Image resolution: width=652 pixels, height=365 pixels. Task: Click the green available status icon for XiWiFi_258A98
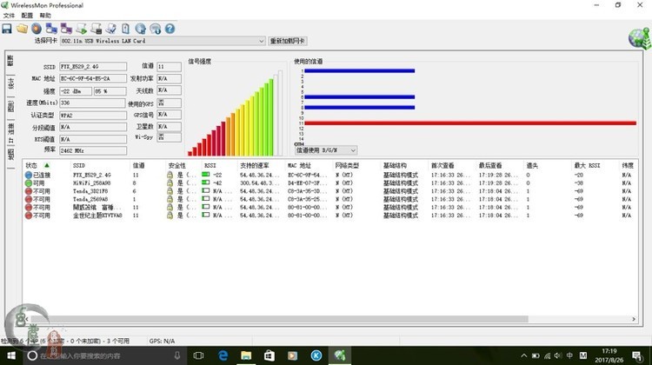pyautogui.click(x=29, y=182)
